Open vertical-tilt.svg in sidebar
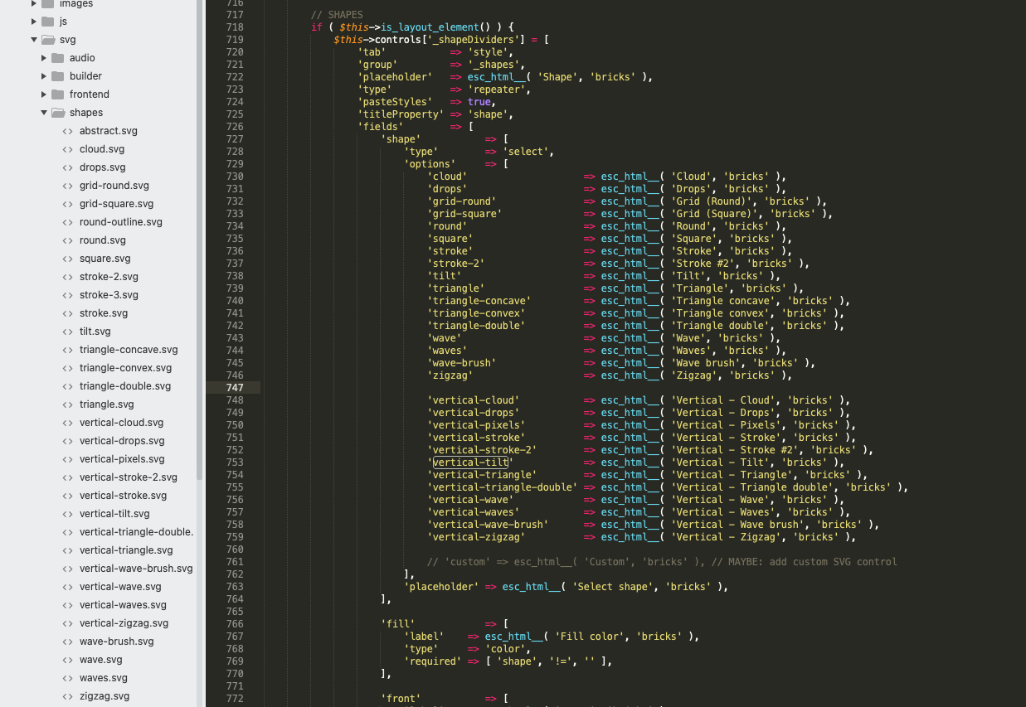This screenshot has height=707, width=1026. coord(114,514)
